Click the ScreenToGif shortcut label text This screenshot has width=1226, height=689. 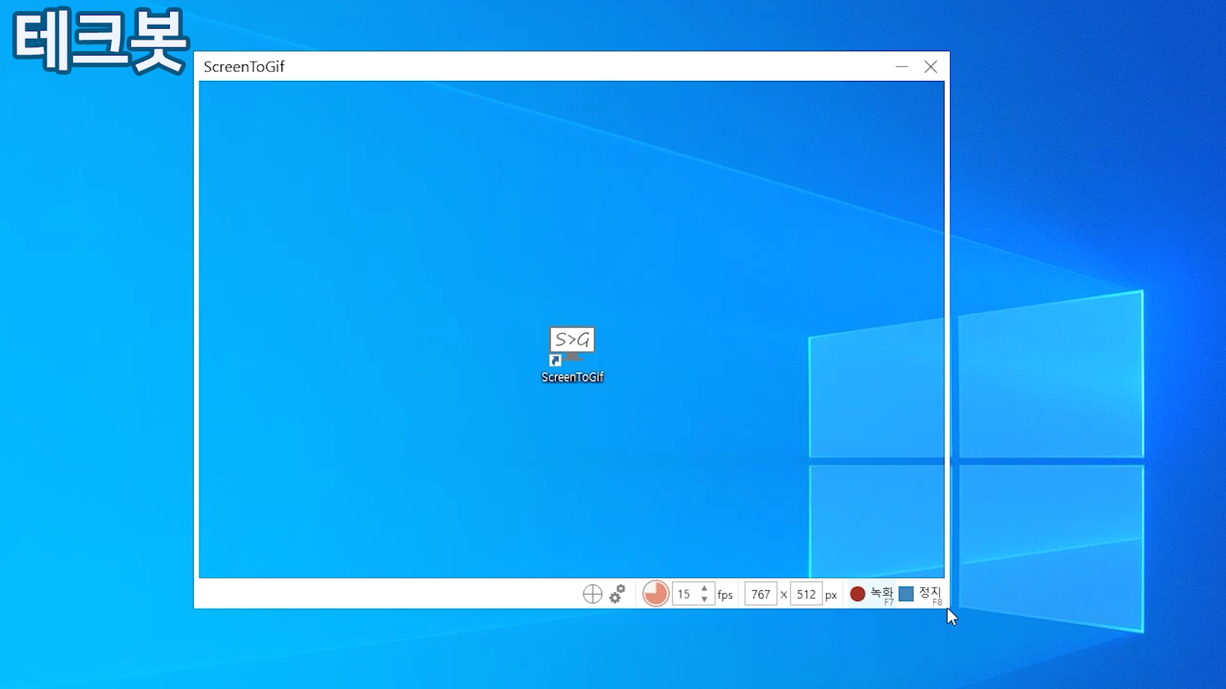coord(572,377)
